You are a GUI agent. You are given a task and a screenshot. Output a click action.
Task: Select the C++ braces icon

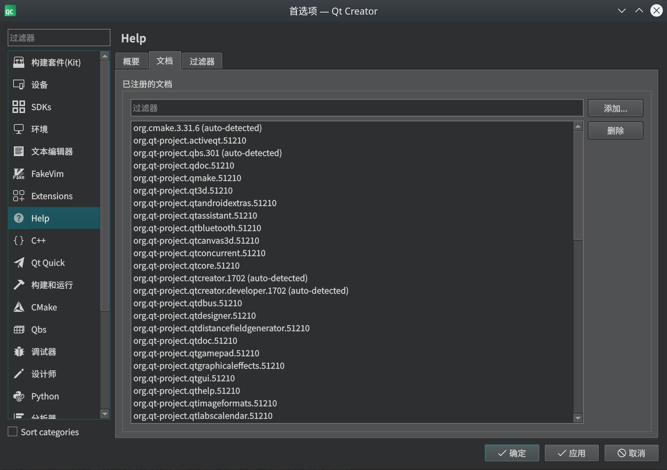[19, 241]
